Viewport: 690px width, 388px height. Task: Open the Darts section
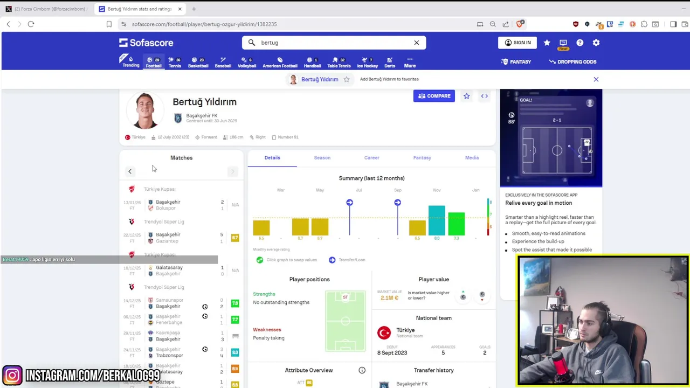390,62
